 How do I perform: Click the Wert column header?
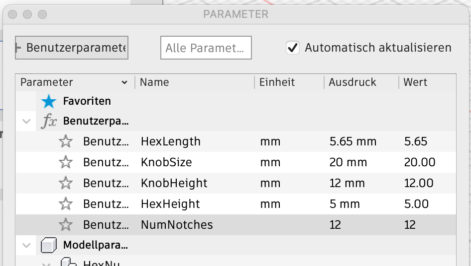pyautogui.click(x=415, y=82)
